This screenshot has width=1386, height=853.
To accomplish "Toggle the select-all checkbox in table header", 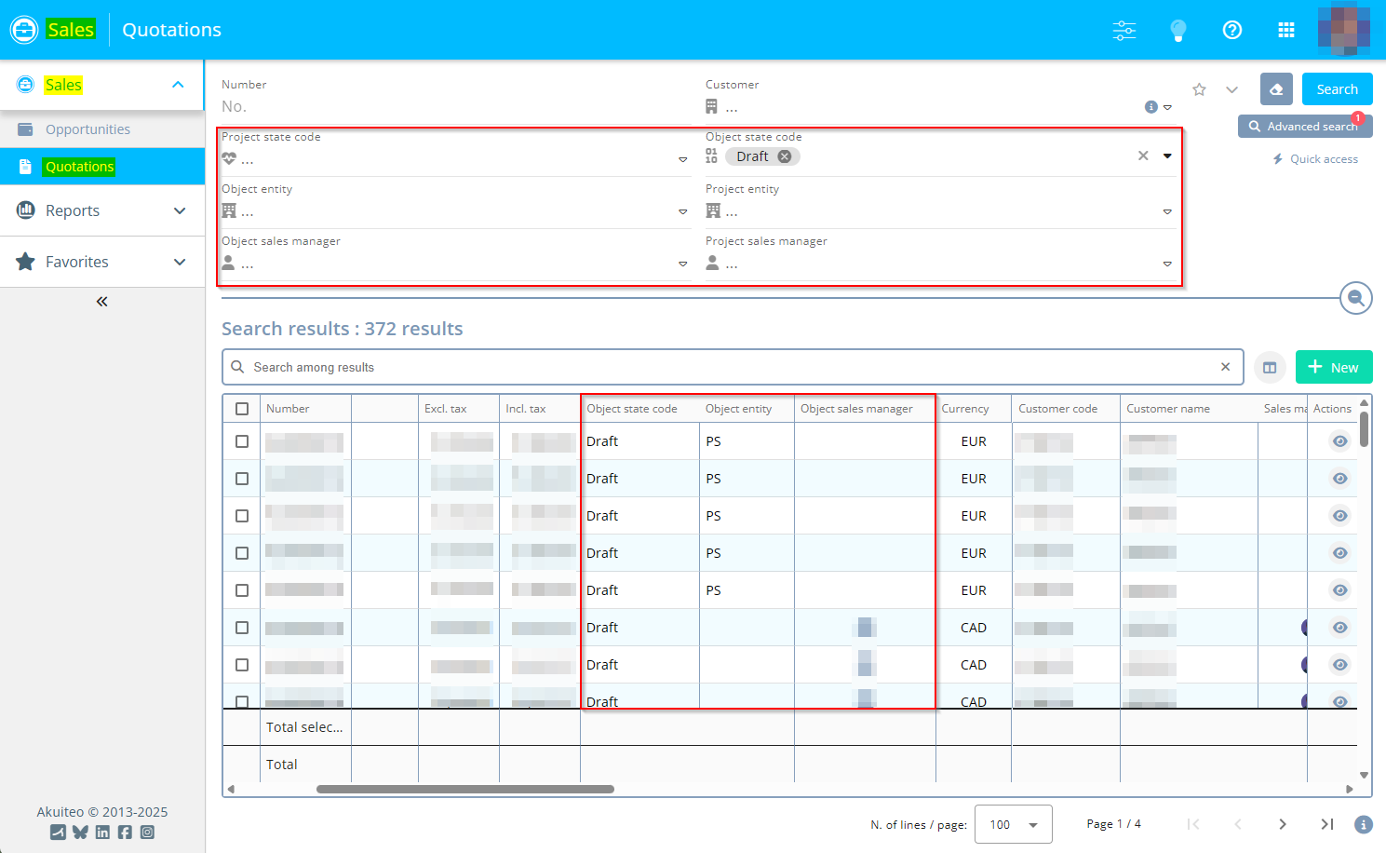I will coord(242,409).
